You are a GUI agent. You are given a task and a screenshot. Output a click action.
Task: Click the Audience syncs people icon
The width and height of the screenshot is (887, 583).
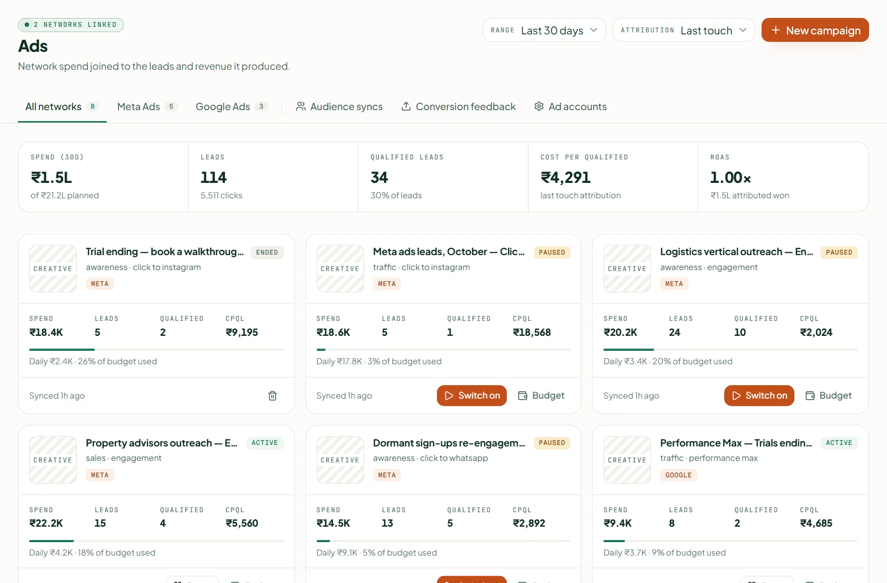pos(301,106)
